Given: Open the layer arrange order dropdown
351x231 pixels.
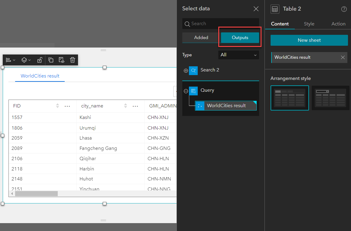Looking at the screenshot, I should 26,60.
